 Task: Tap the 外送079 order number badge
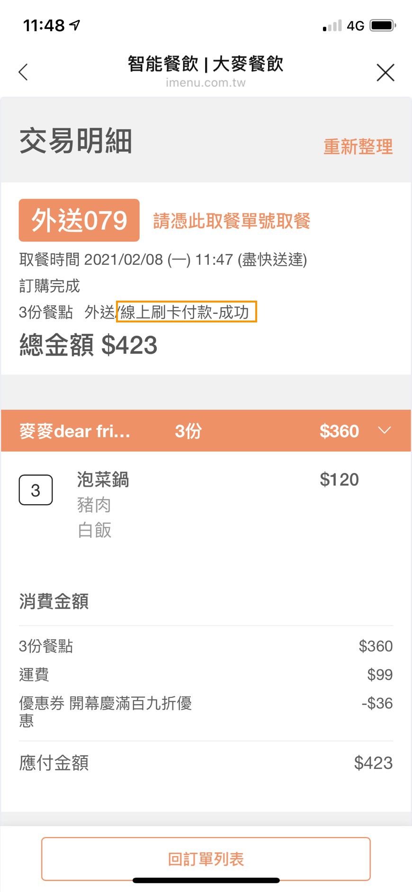click(79, 221)
